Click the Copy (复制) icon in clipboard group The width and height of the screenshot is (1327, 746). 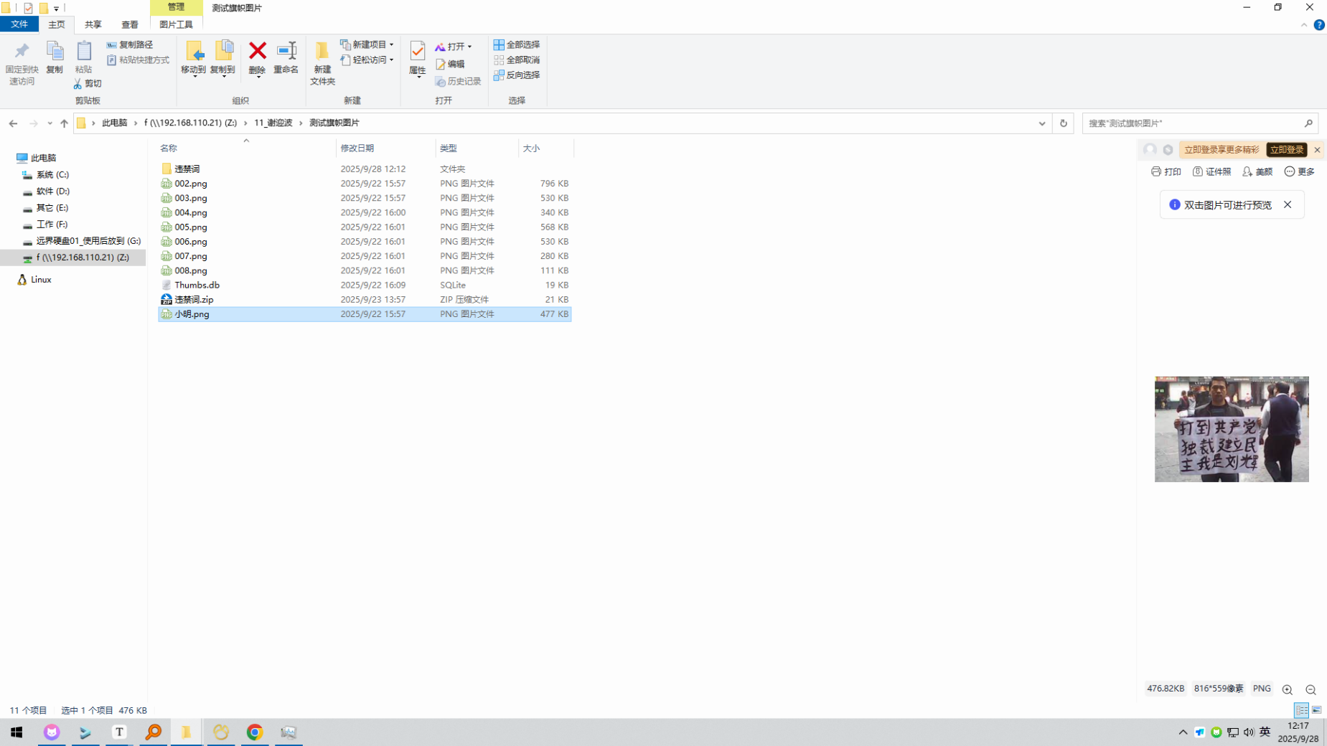point(55,57)
